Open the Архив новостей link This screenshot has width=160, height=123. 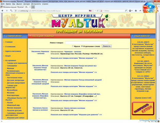click(x=143, y=98)
